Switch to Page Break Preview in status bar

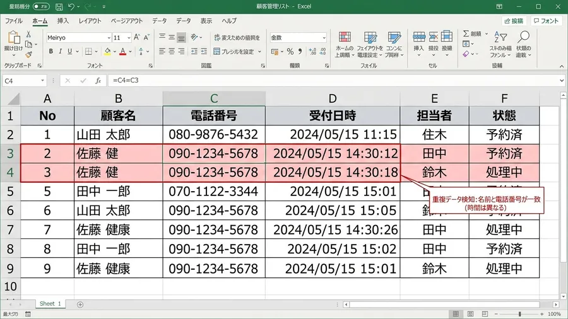pos(485,314)
